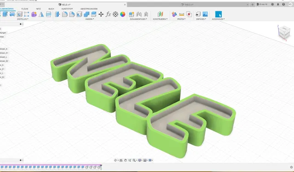Select the Insert image canvas icon
The width and height of the screenshot is (294, 172).
tap(205, 14)
